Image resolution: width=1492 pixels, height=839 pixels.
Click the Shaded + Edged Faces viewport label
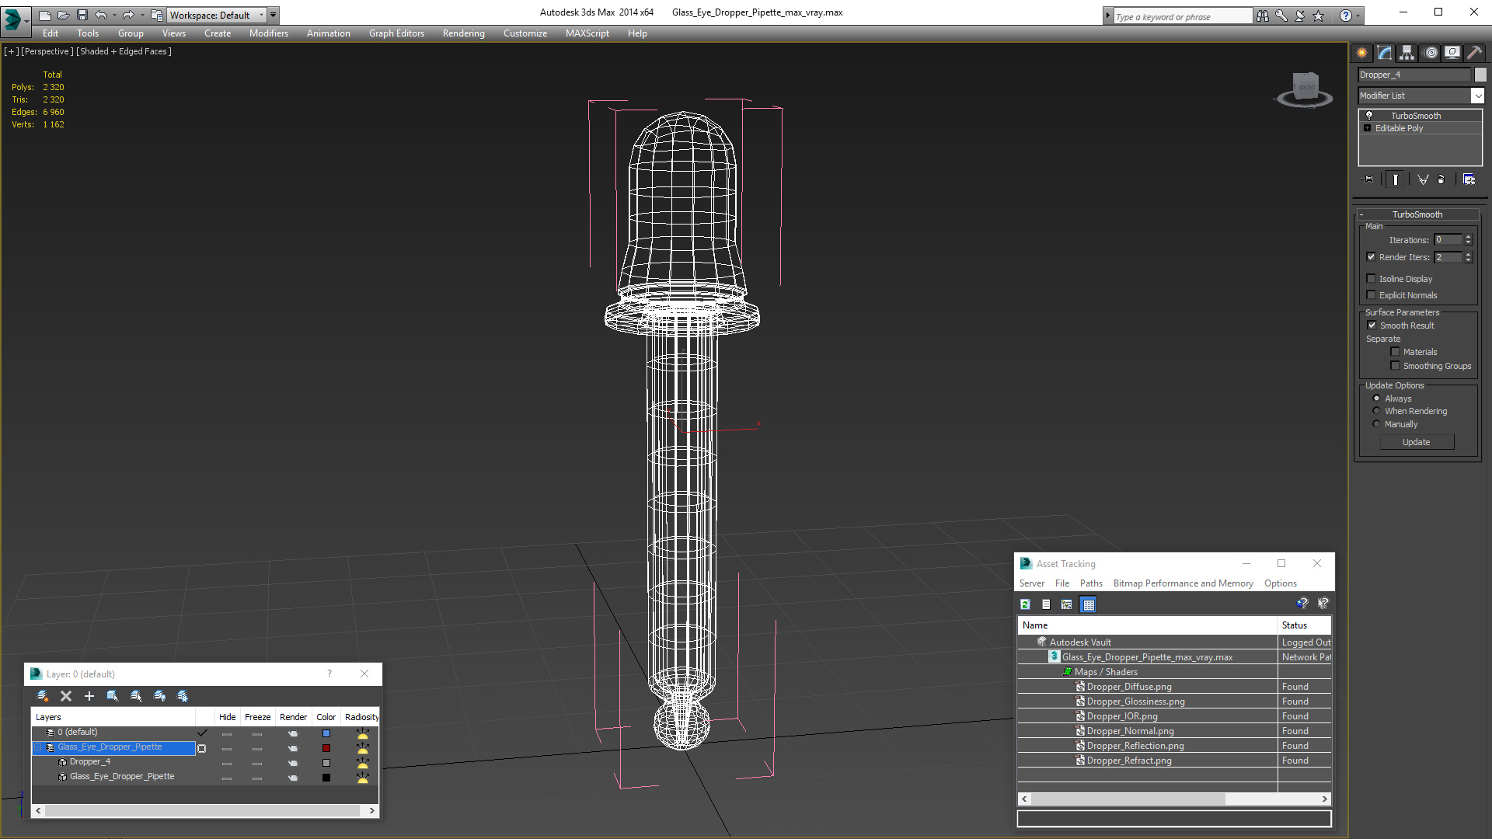(x=124, y=51)
